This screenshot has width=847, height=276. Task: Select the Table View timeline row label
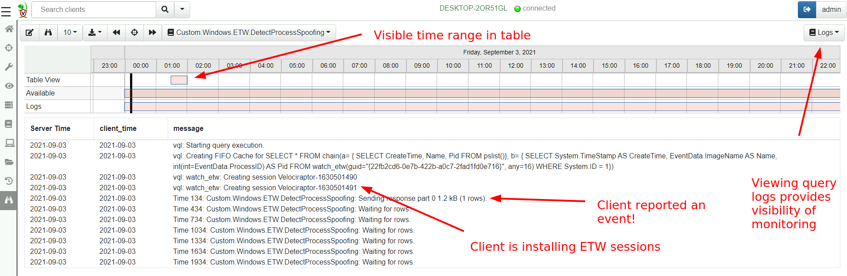[x=43, y=80]
